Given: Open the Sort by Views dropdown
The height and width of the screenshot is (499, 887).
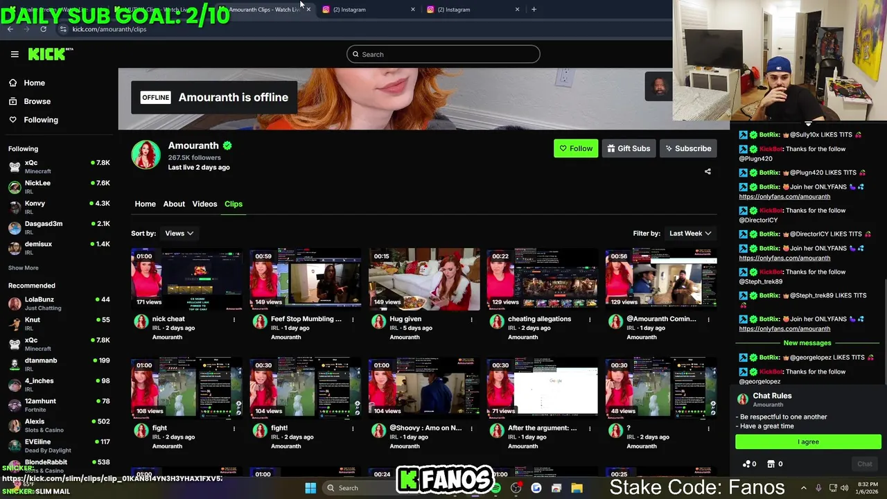Looking at the screenshot, I should click(x=179, y=234).
